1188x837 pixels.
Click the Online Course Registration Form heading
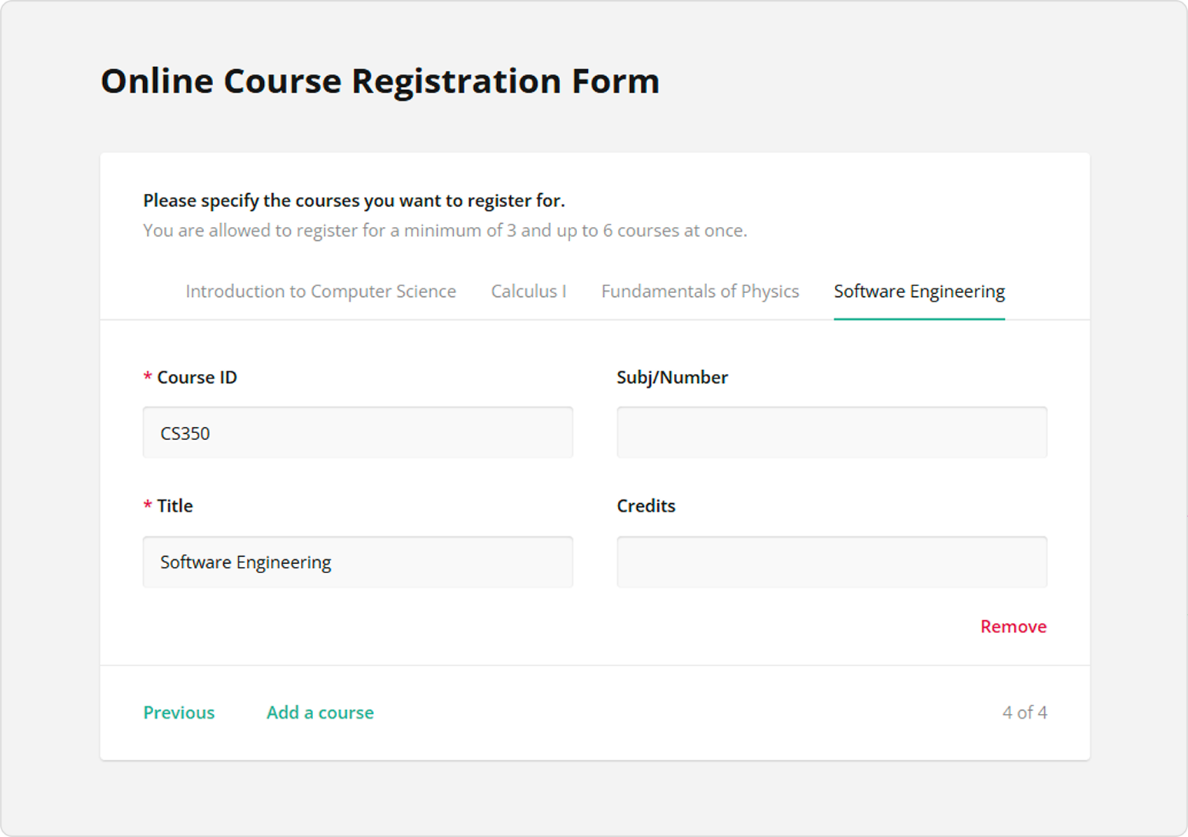380,82
